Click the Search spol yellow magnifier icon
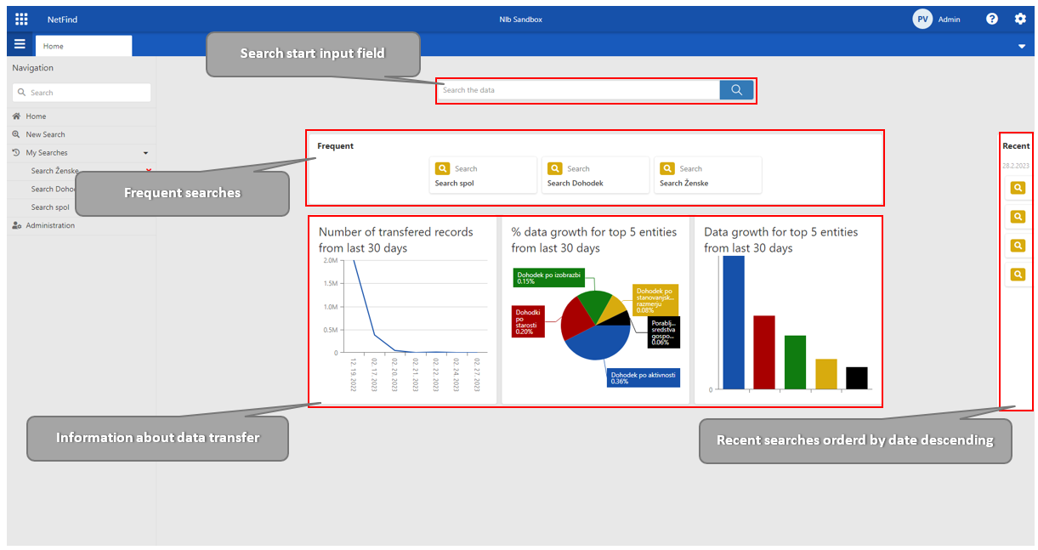 click(442, 168)
